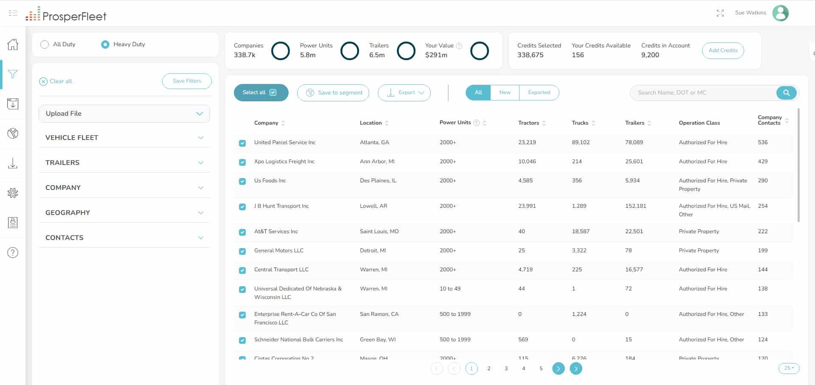Viewport: 815px width, 385px height.
Task: Uncheck United Parcel Service Inc row
Action: (x=242, y=143)
